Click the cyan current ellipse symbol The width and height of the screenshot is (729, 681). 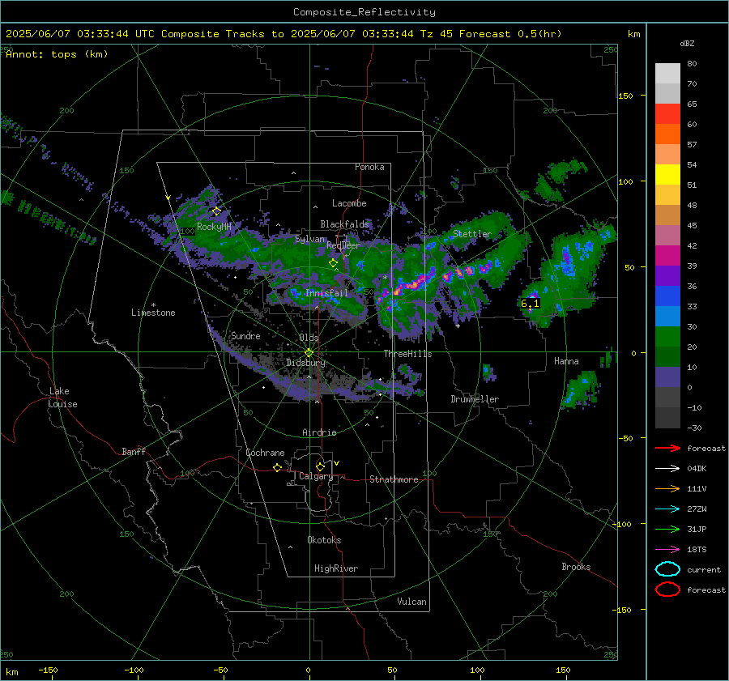point(667,569)
